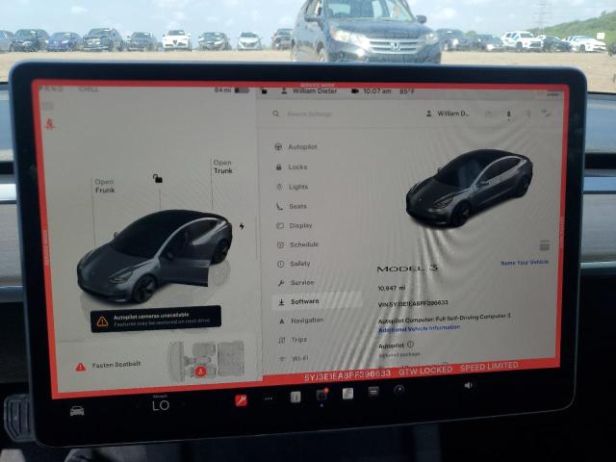Open the Seats settings menu
Image resolution: width=616 pixels, height=462 pixels.
(292, 206)
